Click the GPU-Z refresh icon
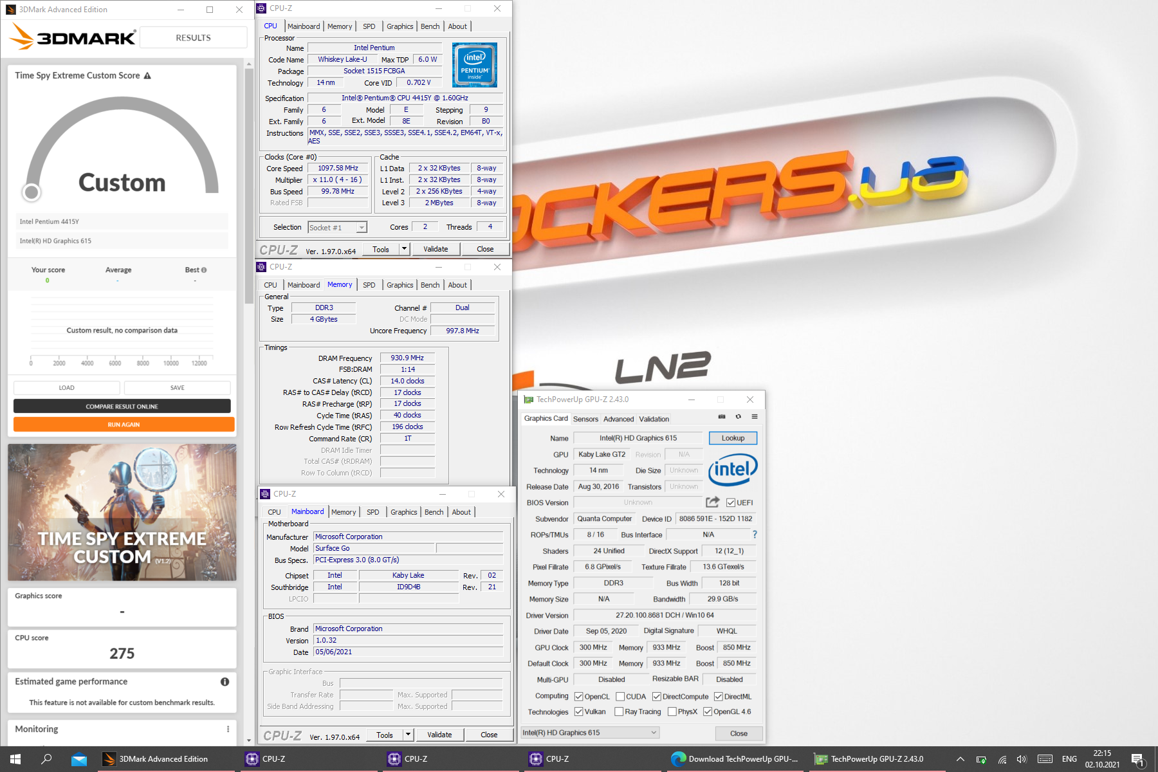Viewport: 1158px width, 772px height. [x=739, y=417]
